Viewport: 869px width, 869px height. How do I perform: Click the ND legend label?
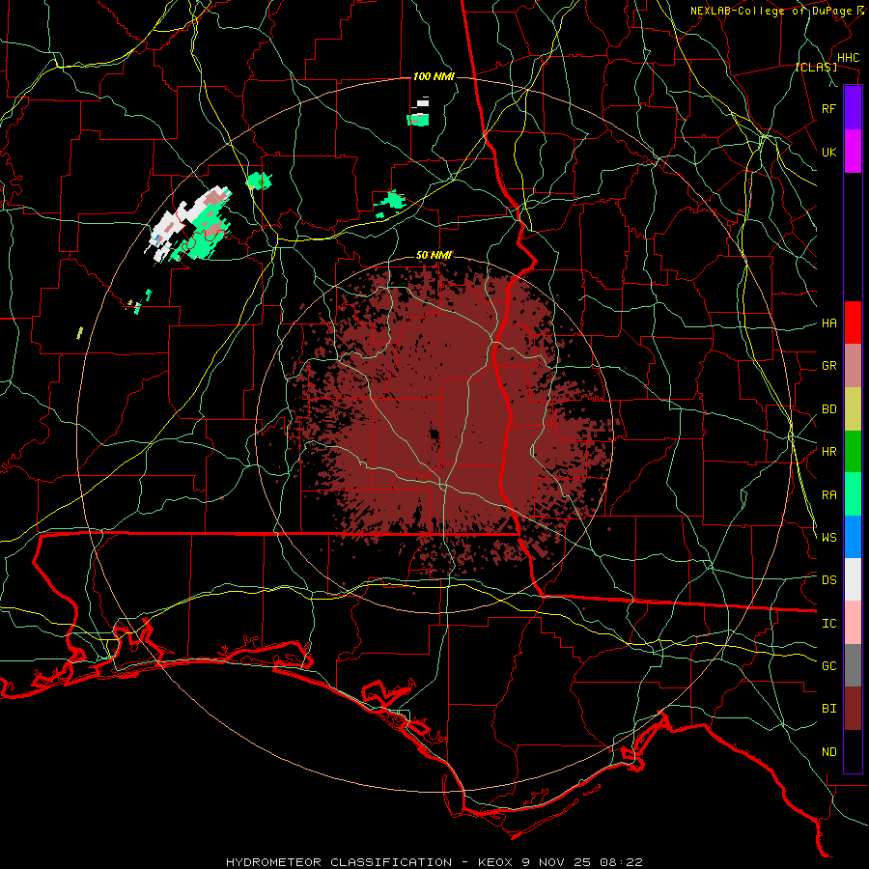tap(828, 752)
